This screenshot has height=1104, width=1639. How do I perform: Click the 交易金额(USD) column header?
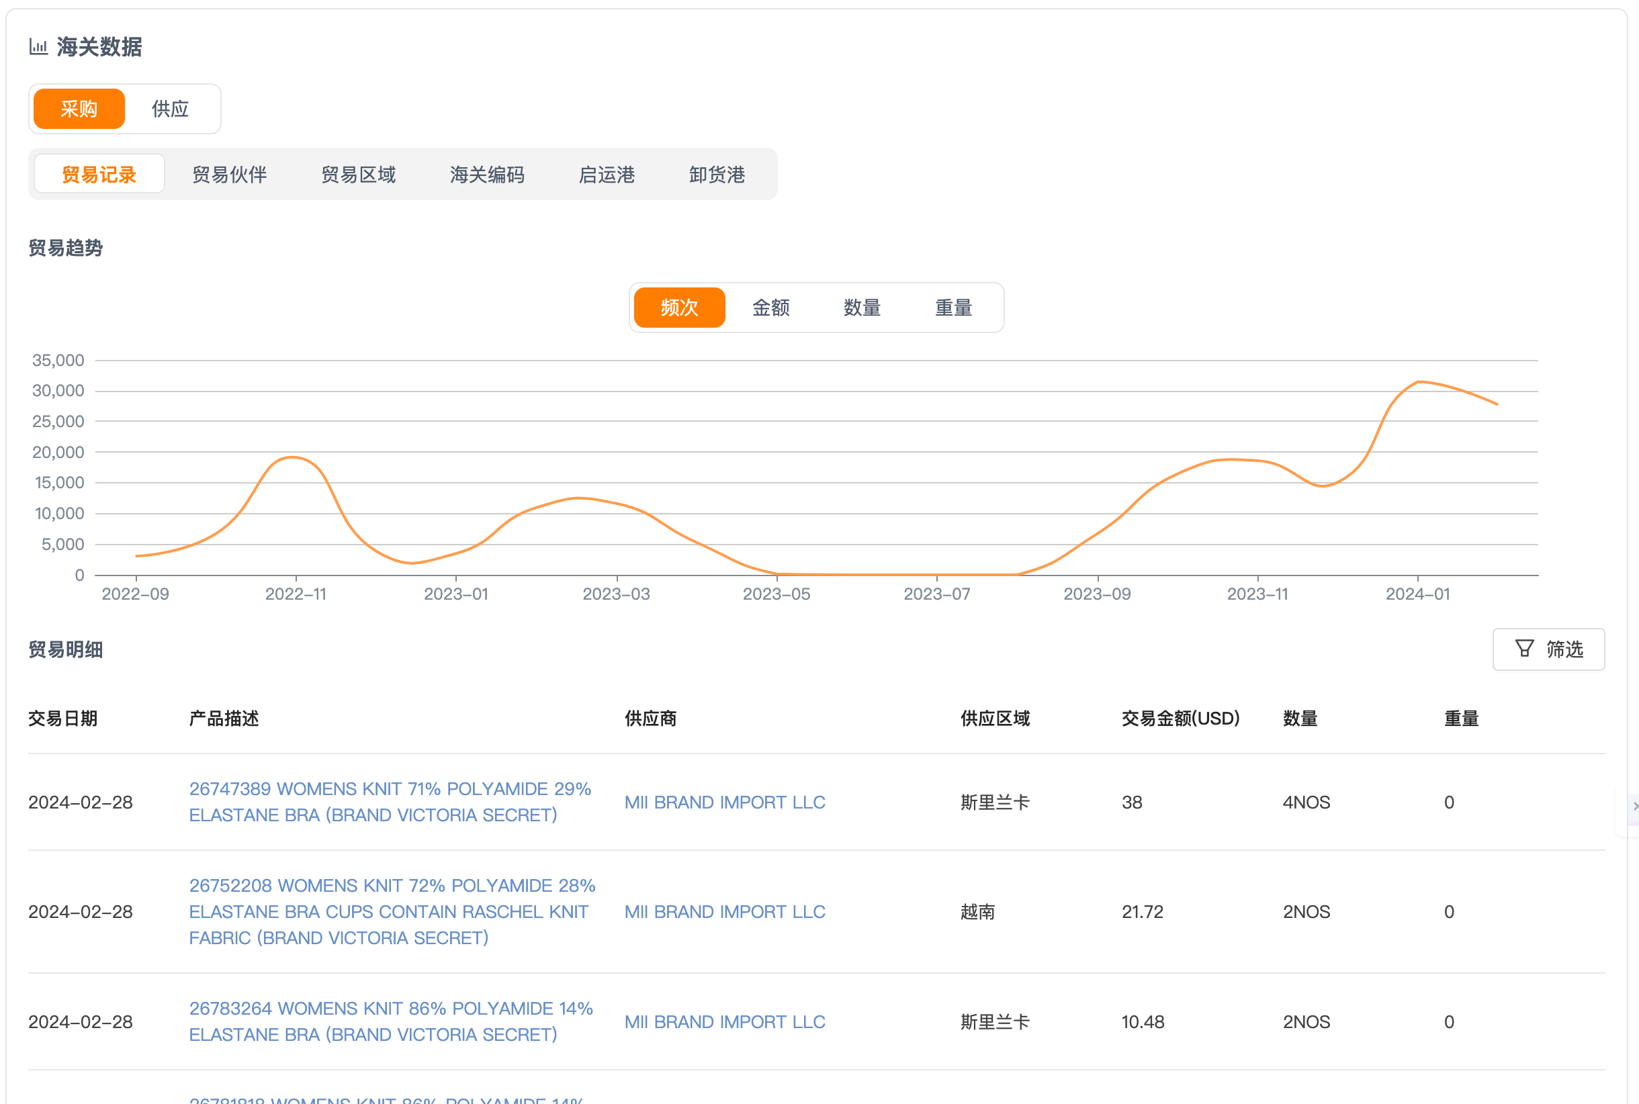pyautogui.click(x=1180, y=719)
